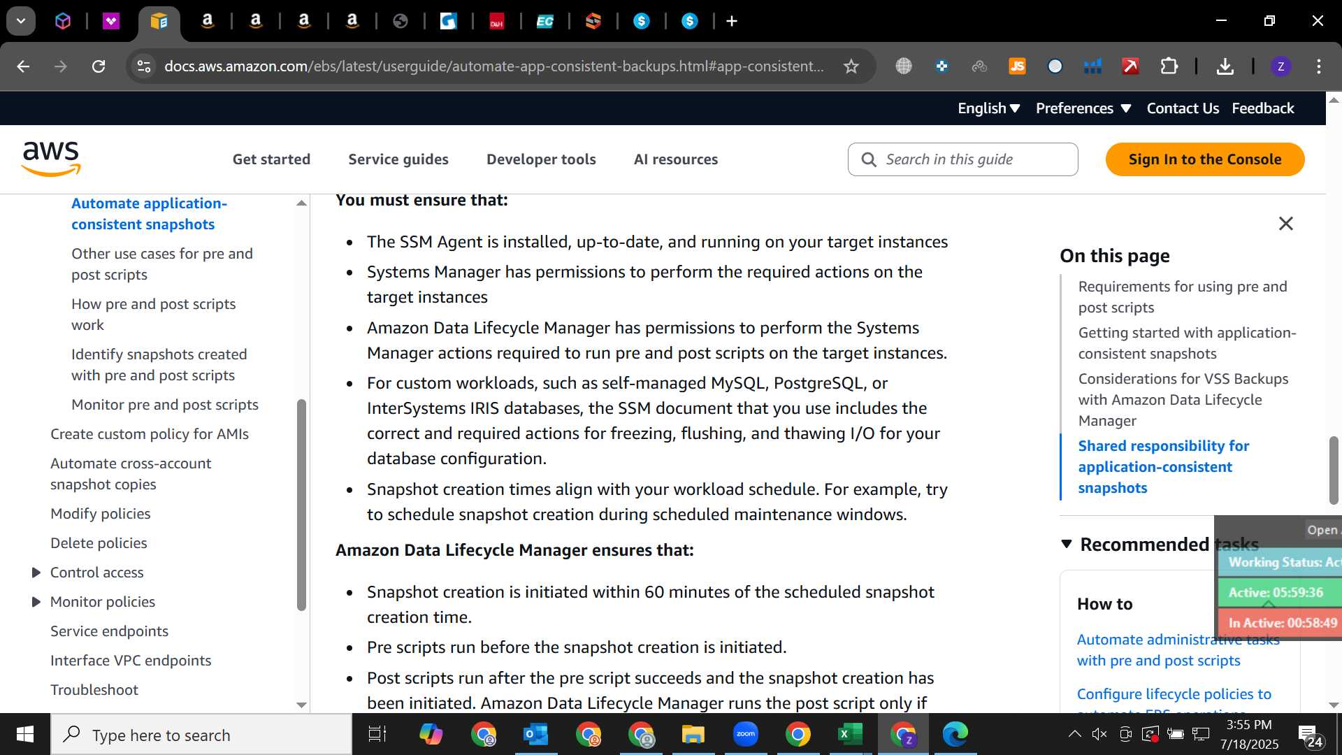Image resolution: width=1342 pixels, height=755 pixels.
Task: Open Excel from the taskbar
Action: pyautogui.click(x=850, y=734)
